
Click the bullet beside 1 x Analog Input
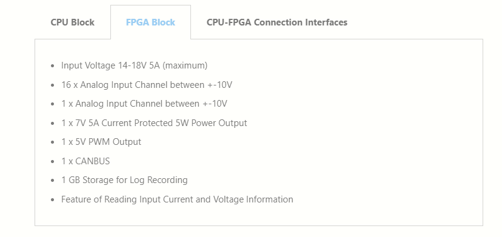coord(53,104)
